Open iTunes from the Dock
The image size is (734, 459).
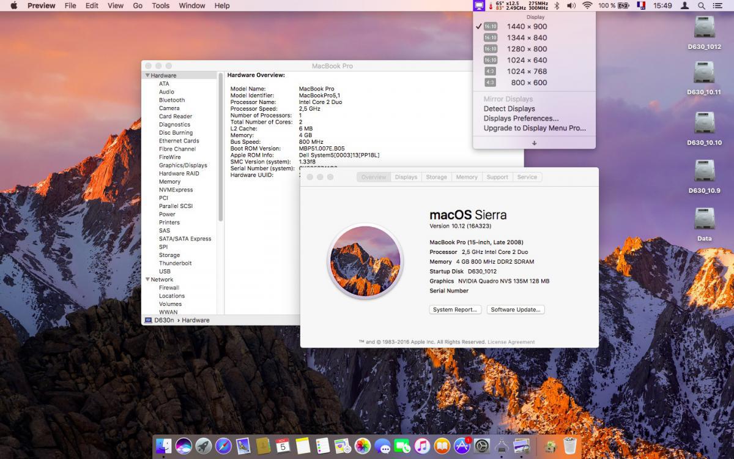pos(421,446)
